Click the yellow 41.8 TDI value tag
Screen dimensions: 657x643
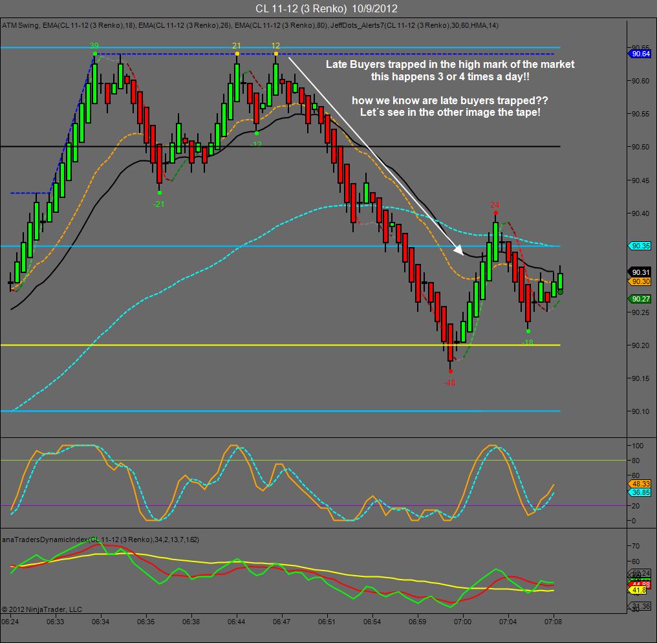pos(638,590)
